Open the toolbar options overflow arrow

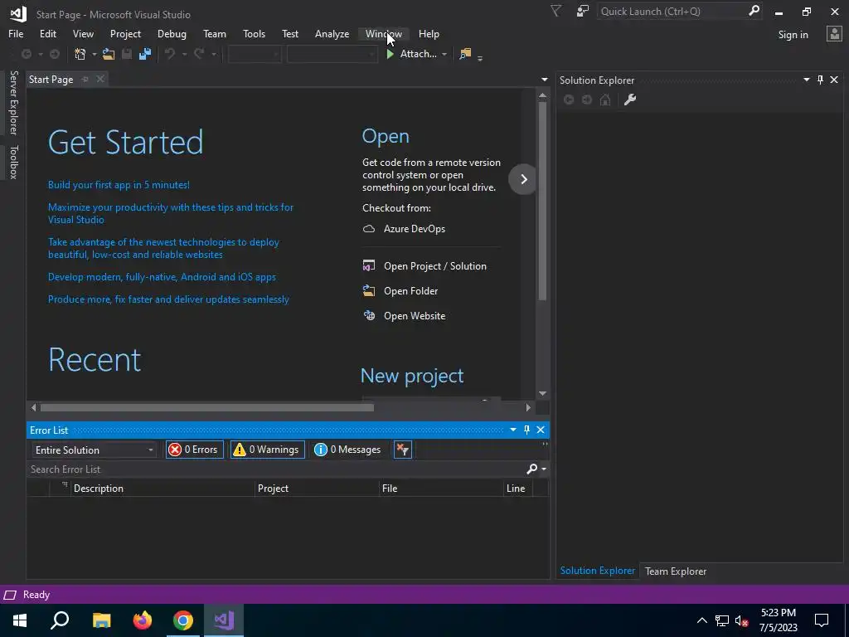(x=480, y=57)
